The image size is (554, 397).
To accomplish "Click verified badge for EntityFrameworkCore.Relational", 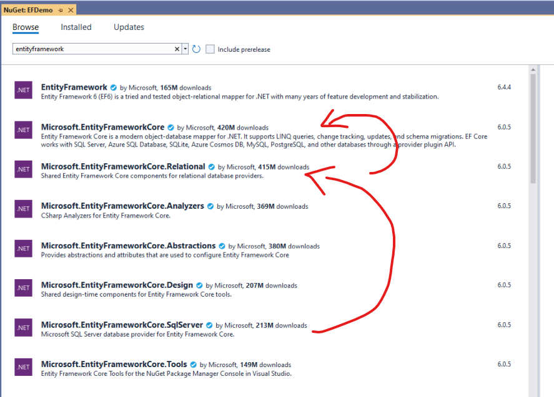I will pos(211,167).
